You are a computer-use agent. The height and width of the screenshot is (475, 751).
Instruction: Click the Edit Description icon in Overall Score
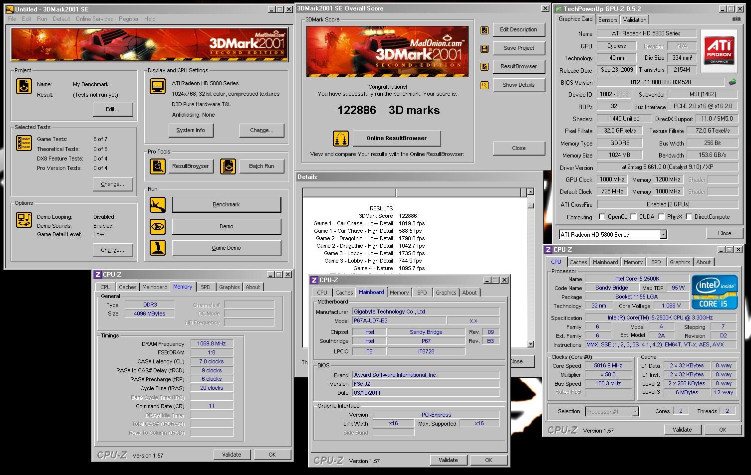click(484, 30)
